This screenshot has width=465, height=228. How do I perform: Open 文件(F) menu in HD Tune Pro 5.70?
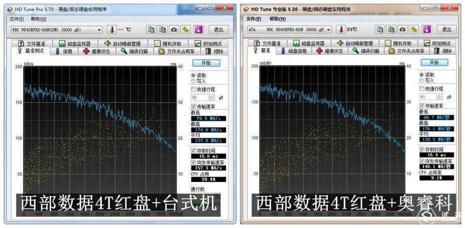click(x=17, y=19)
